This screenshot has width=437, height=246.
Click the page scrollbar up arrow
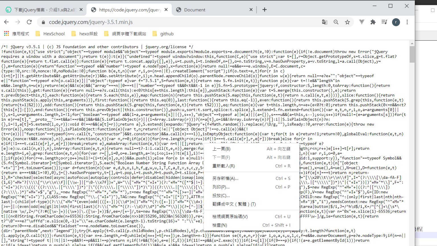[412, 43]
